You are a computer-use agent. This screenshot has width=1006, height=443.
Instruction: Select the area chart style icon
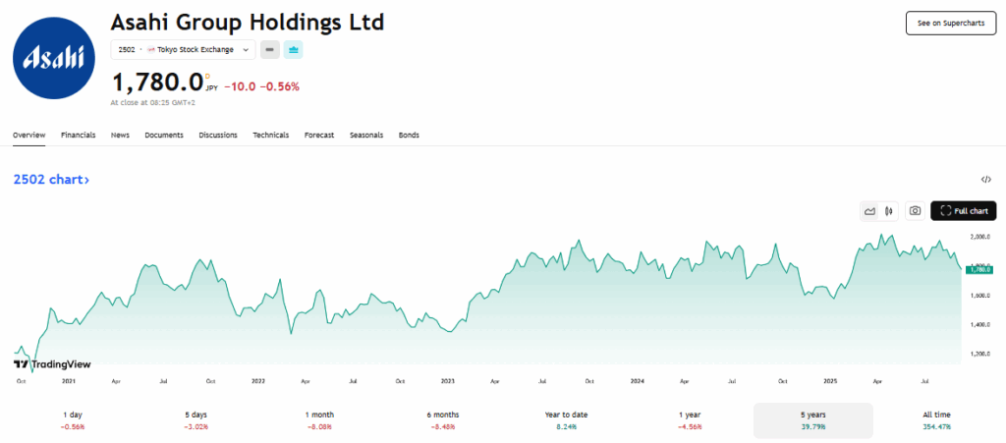point(870,211)
